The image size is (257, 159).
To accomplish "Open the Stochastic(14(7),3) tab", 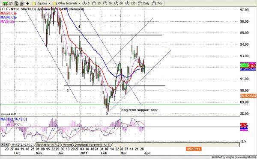I will coord(48,144).
